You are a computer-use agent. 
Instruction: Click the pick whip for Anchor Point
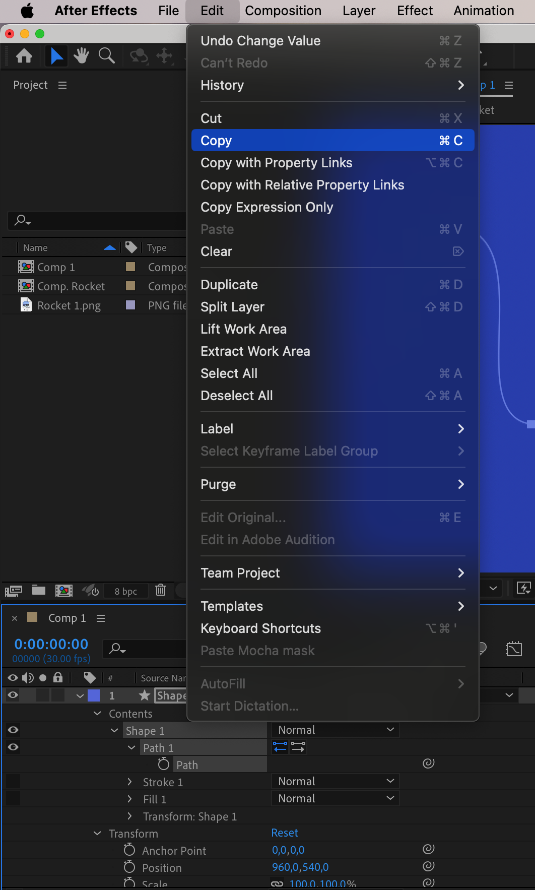click(429, 849)
